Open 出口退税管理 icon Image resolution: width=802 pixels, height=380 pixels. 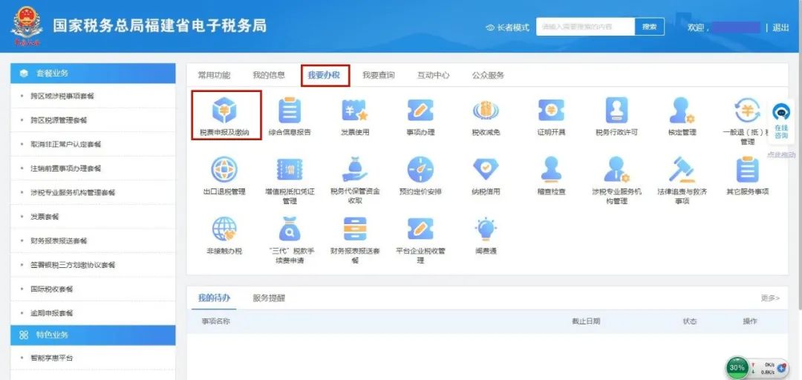click(x=224, y=170)
